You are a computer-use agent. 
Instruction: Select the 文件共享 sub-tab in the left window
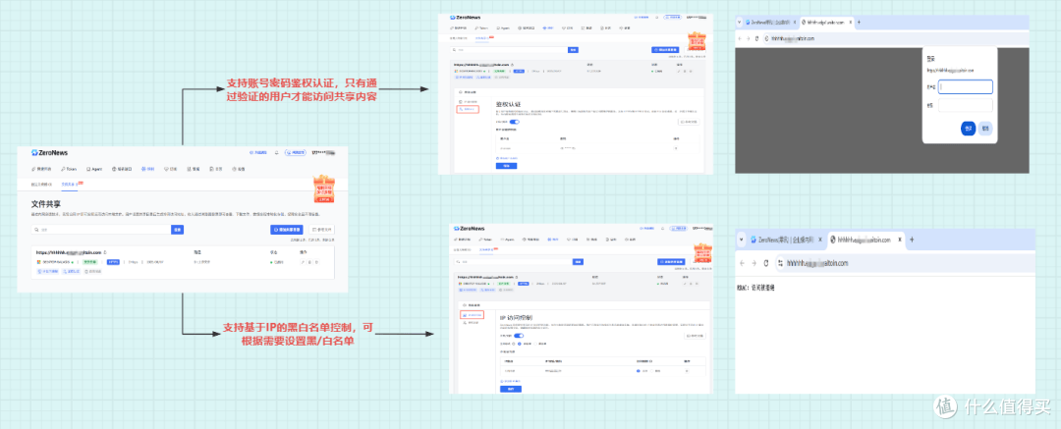(x=69, y=184)
